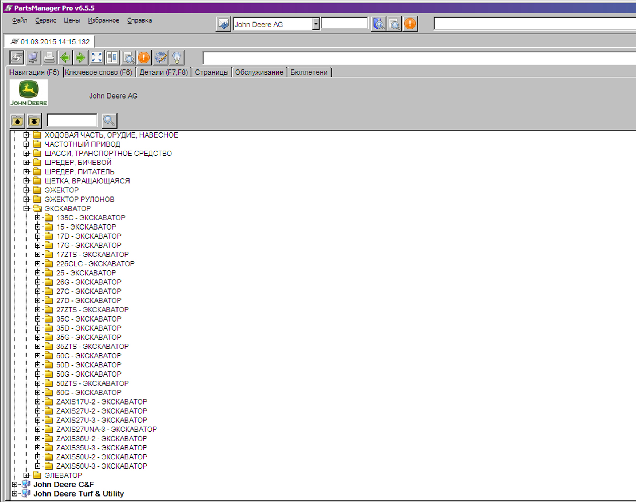Go forward with green right arrow
636x502 pixels.
(80, 57)
